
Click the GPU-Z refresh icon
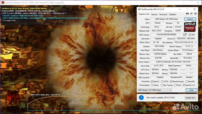coord(191,14)
